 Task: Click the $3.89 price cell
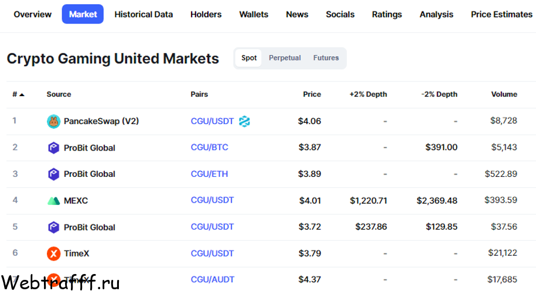pos(309,174)
